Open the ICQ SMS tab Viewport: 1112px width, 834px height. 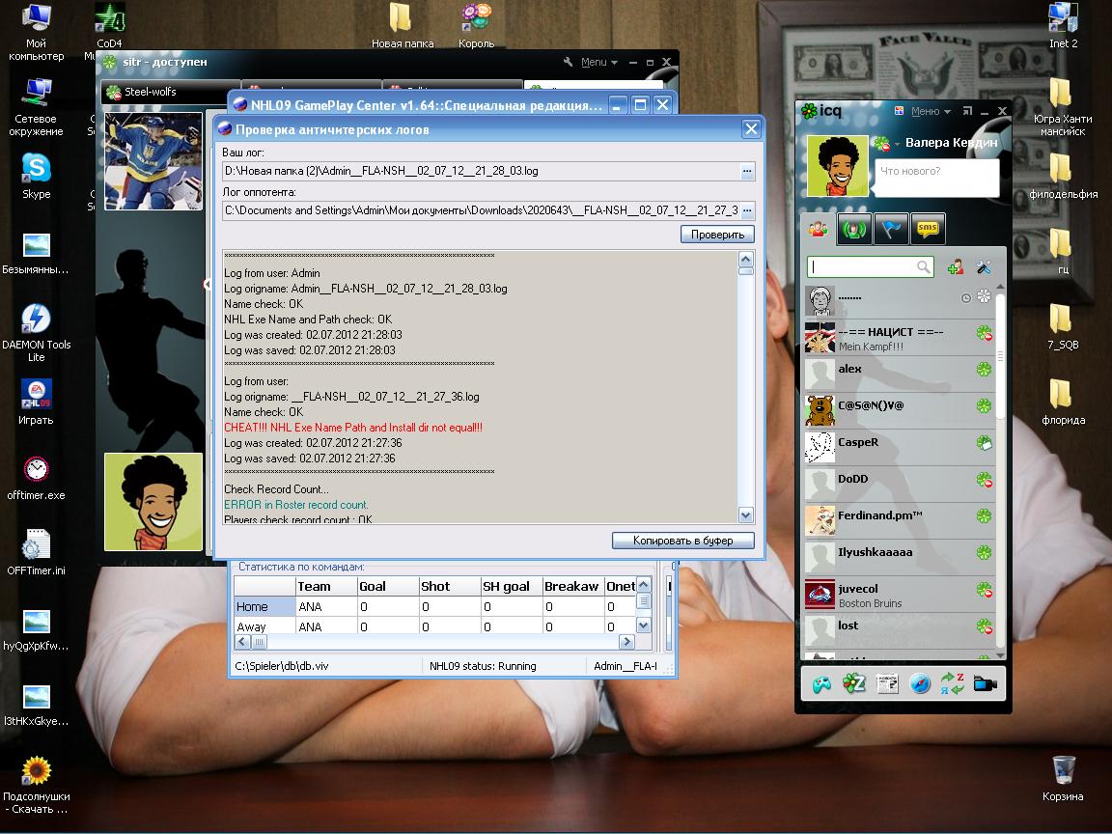pos(928,229)
